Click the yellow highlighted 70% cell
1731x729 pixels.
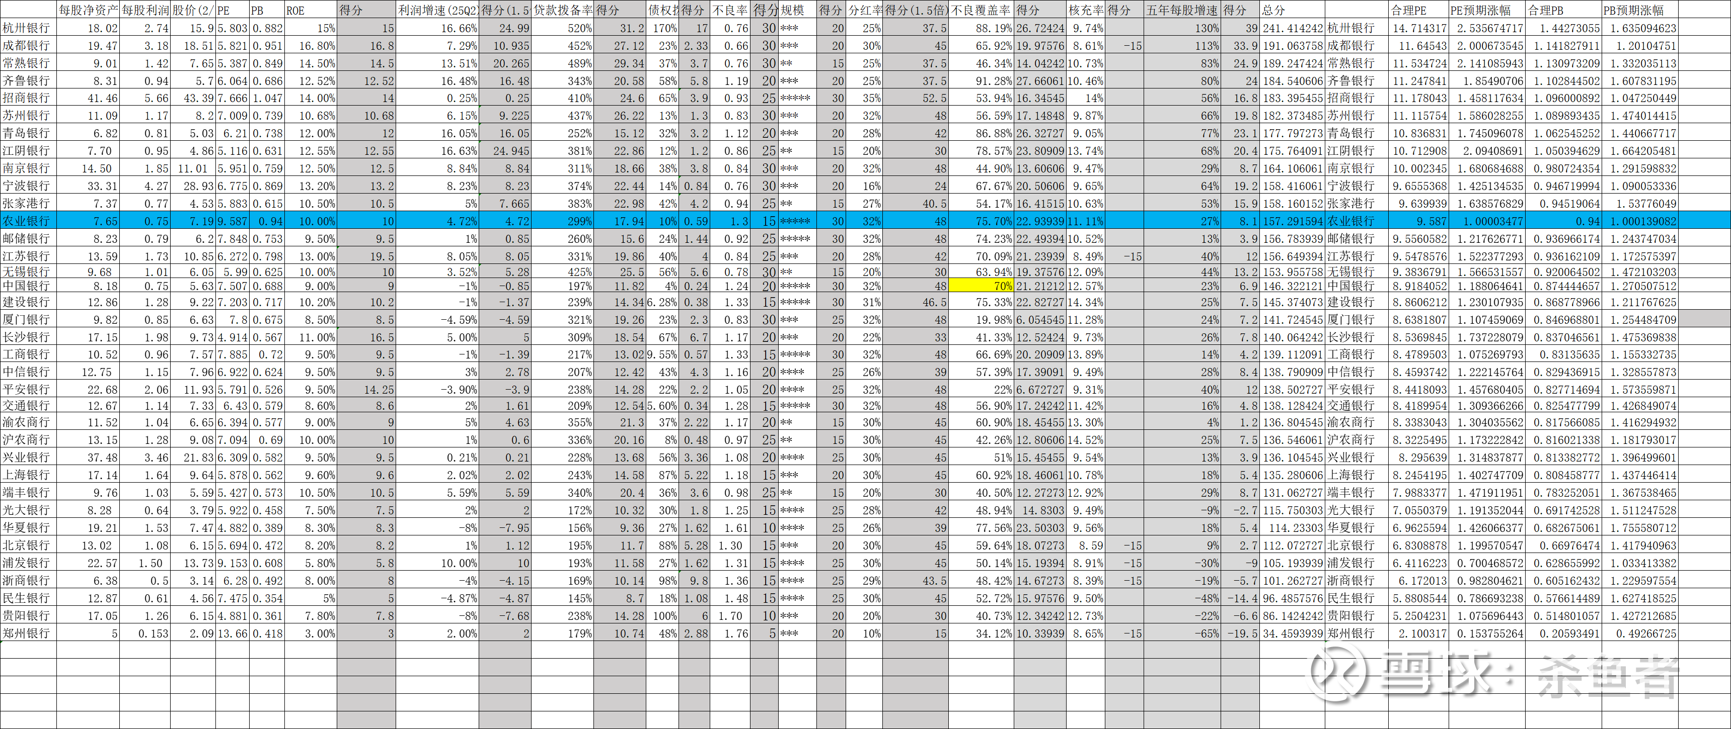coord(981,286)
